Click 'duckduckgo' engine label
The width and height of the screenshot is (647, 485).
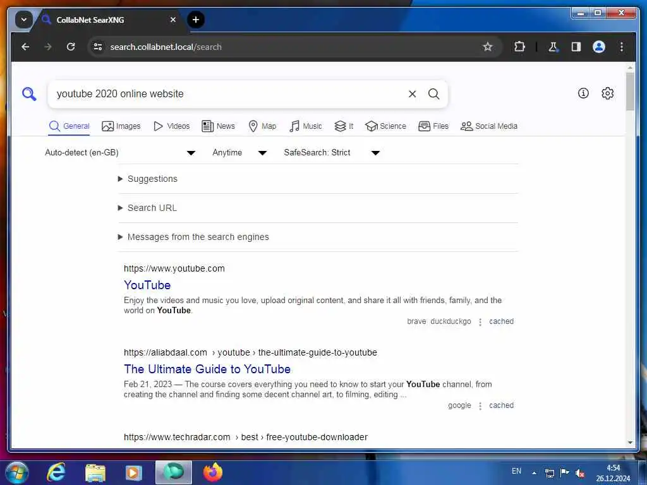click(450, 321)
